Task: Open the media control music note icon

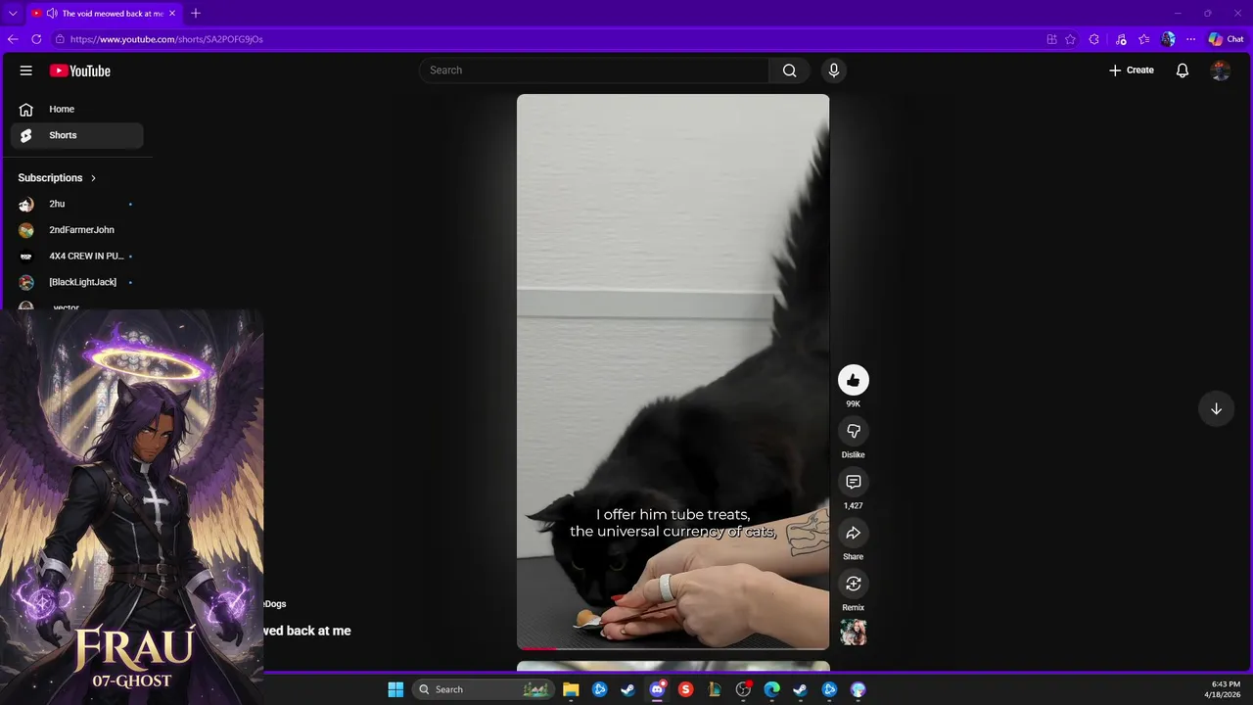Action: (1120, 39)
